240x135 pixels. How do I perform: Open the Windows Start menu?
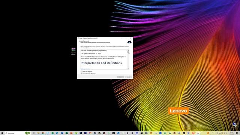click(x=2, y=133)
